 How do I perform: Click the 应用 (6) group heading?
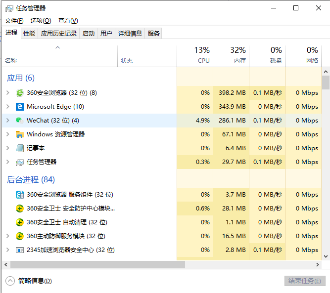[x=21, y=78]
